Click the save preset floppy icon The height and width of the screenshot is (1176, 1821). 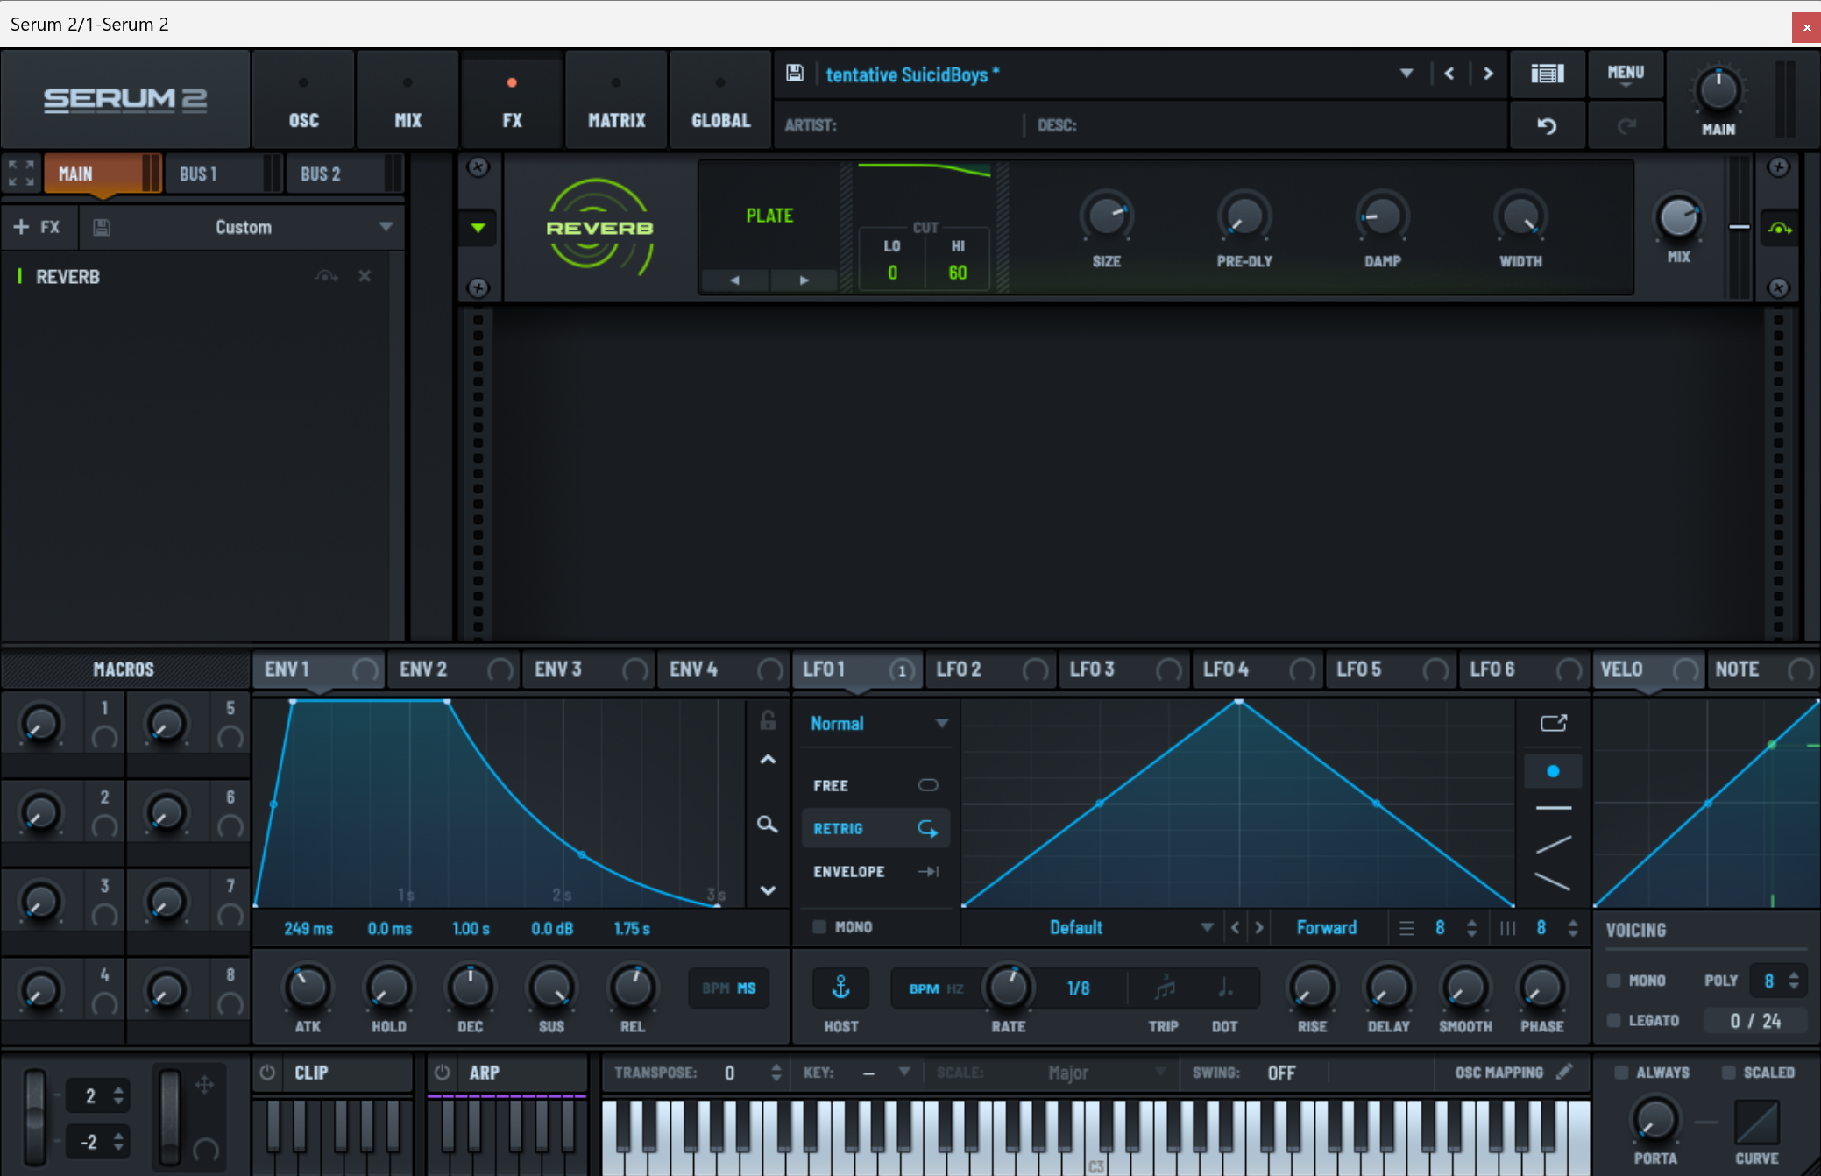794,74
